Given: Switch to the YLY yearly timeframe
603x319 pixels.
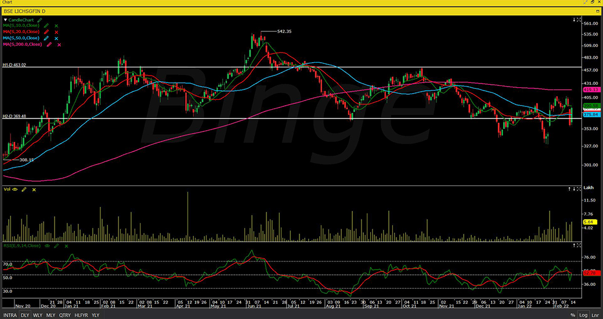Looking at the screenshot, I should 95,315.
